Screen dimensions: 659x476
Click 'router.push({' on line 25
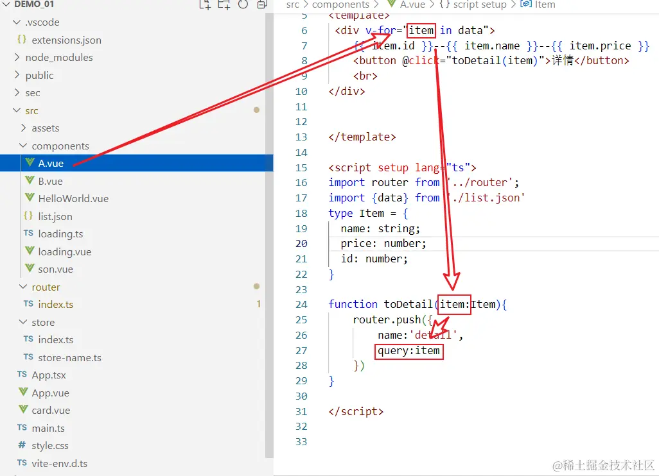(392, 319)
